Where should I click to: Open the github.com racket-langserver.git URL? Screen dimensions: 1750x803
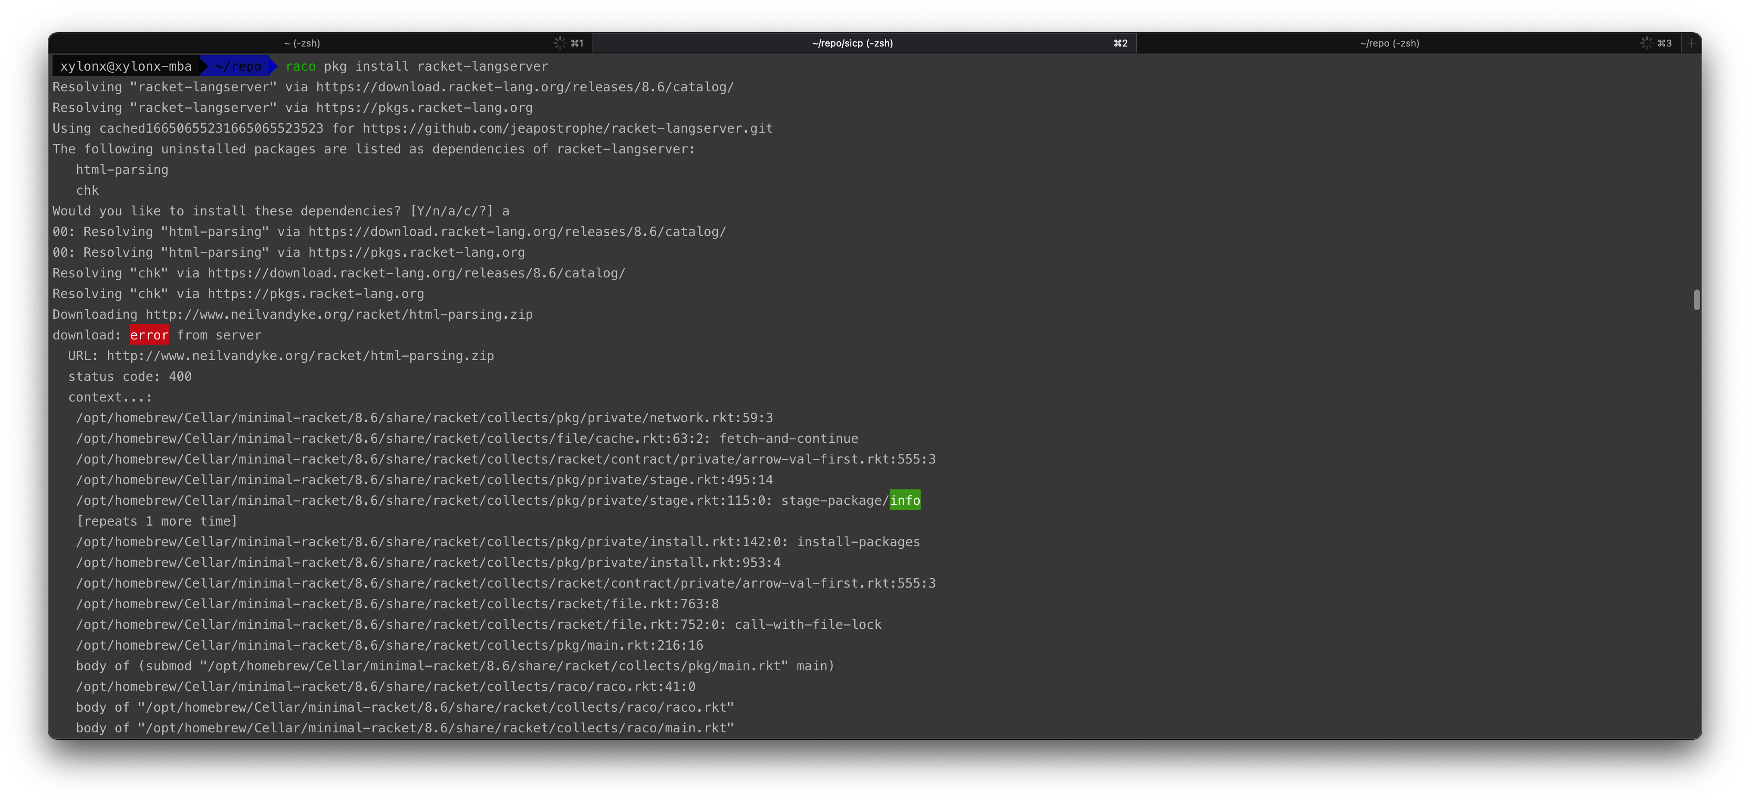click(567, 128)
